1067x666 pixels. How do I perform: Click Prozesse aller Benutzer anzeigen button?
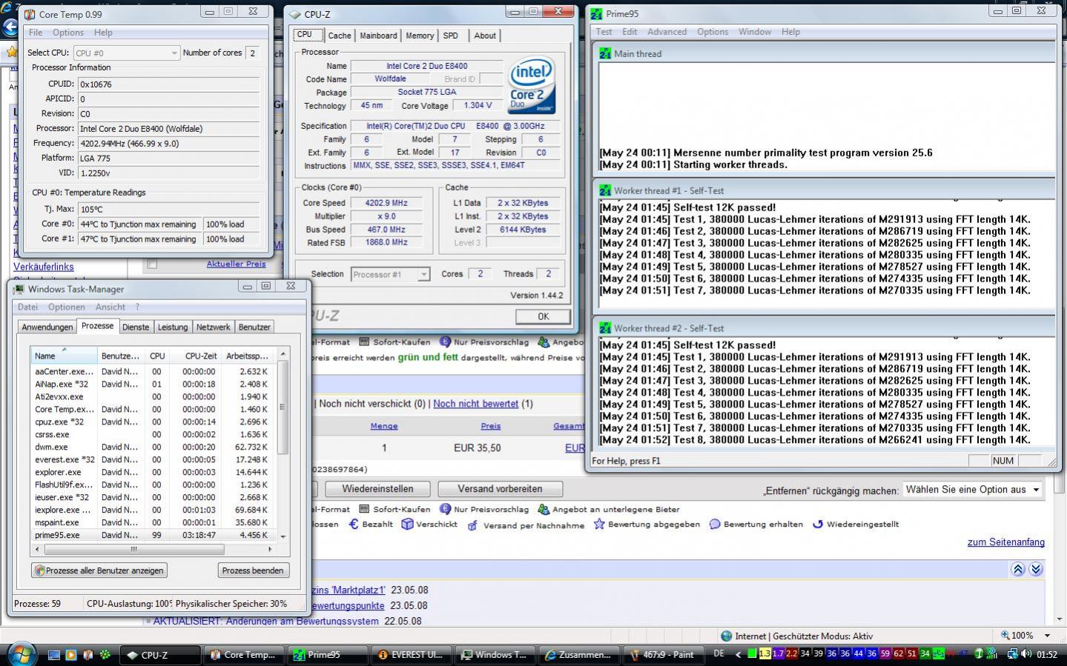pos(99,570)
